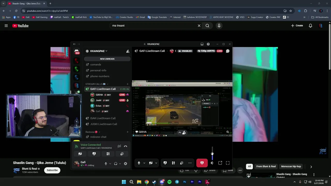The height and width of the screenshot is (186, 331).
Task: Show members toggle above stream
Action: [182, 133]
